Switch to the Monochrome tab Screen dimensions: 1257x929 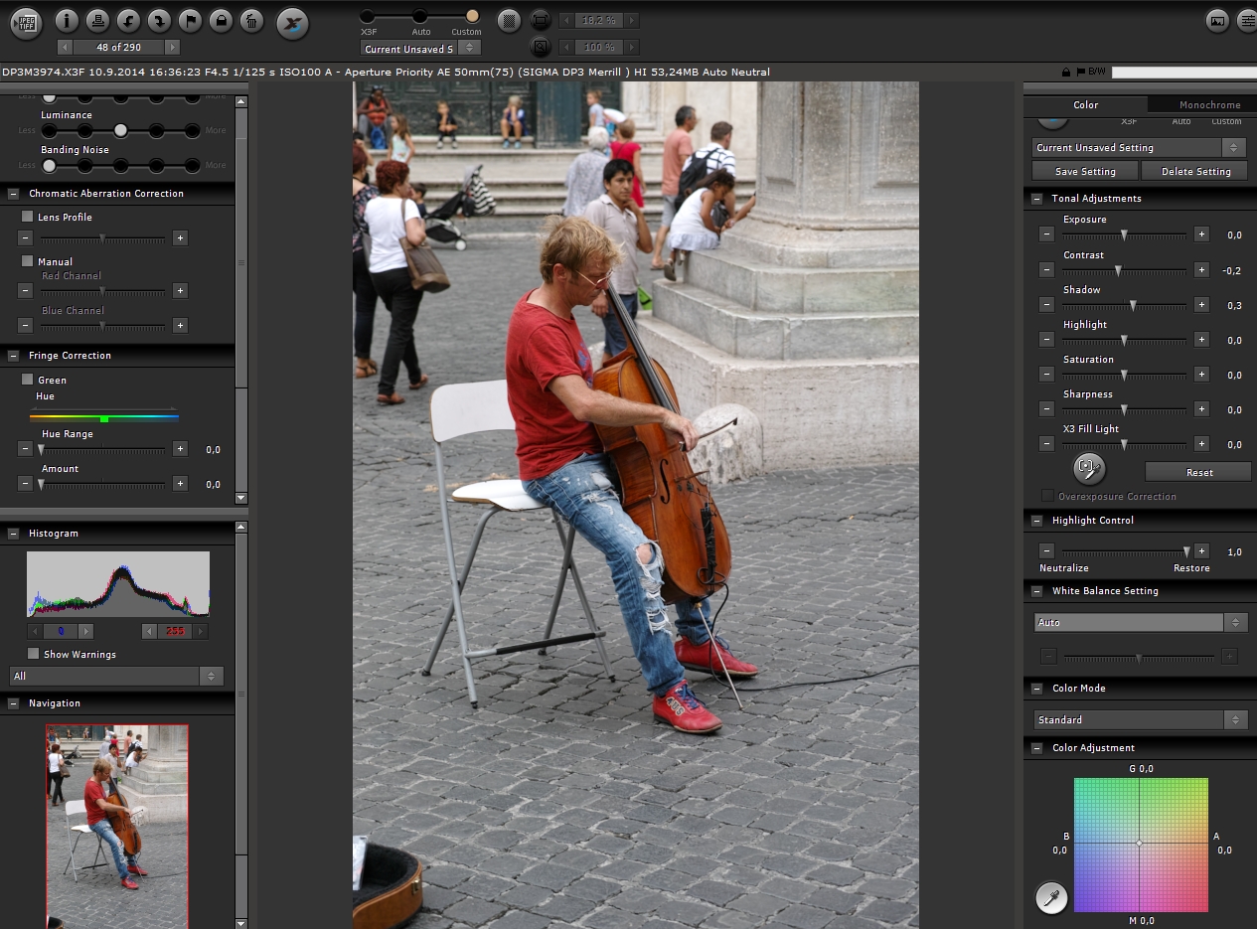pos(1209,104)
